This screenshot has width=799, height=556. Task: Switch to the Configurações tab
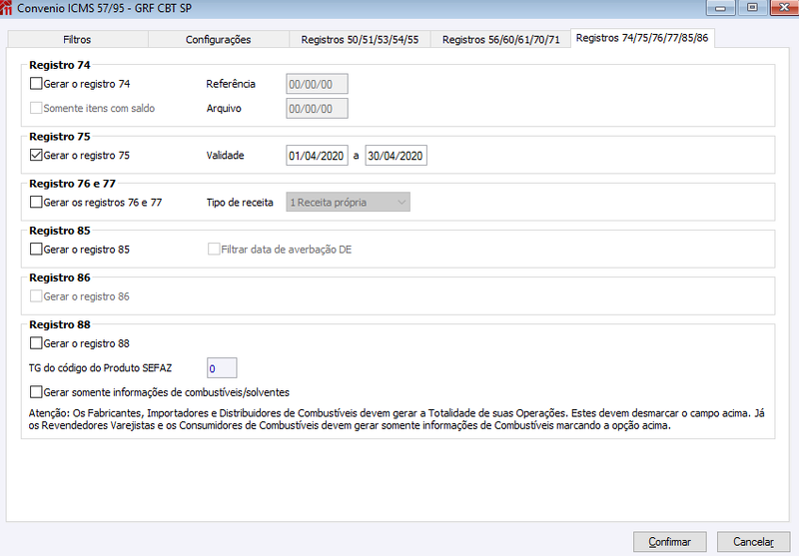tap(218, 39)
